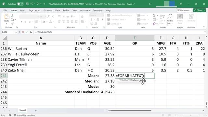208x117 pixels.
Task: Click the Sensitivity icon
Action: click(x=191, y=17)
